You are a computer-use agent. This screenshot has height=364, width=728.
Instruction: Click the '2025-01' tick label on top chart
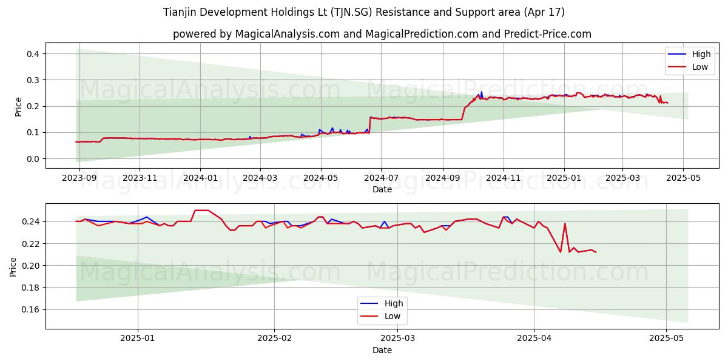pos(564,178)
